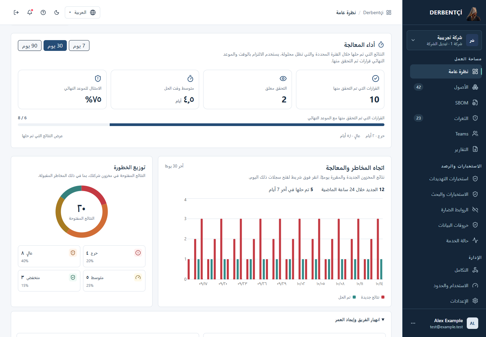Click the الاستخدام والحدود gauge icon
The width and height of the screenshot is (486, 337).
click(475, 285)
